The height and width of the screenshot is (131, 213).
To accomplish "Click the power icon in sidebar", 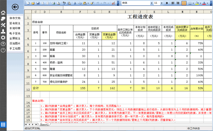I will (x=3, y=50).
